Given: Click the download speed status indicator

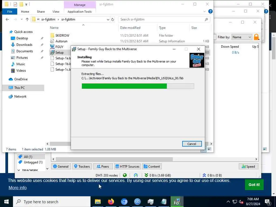Looking at the screenshot, I should (x=158, y=175).
